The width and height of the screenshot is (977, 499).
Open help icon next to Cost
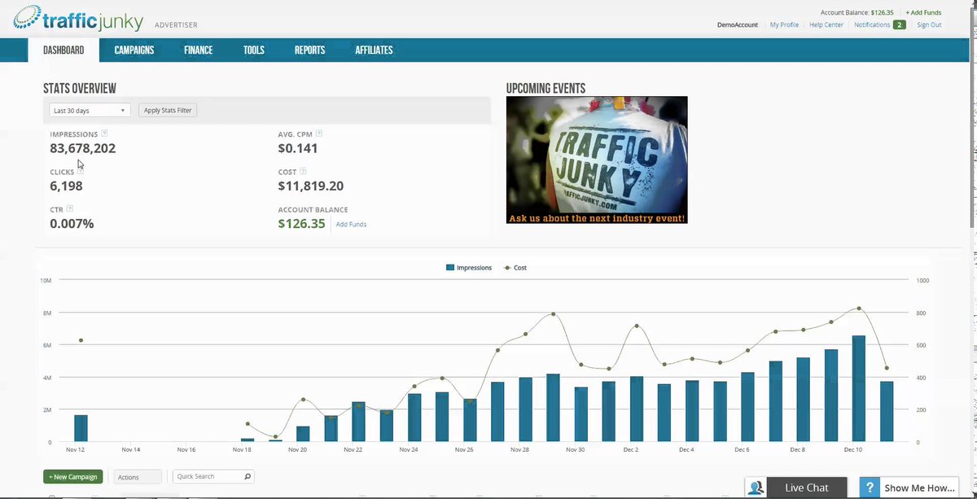(303, 172)
